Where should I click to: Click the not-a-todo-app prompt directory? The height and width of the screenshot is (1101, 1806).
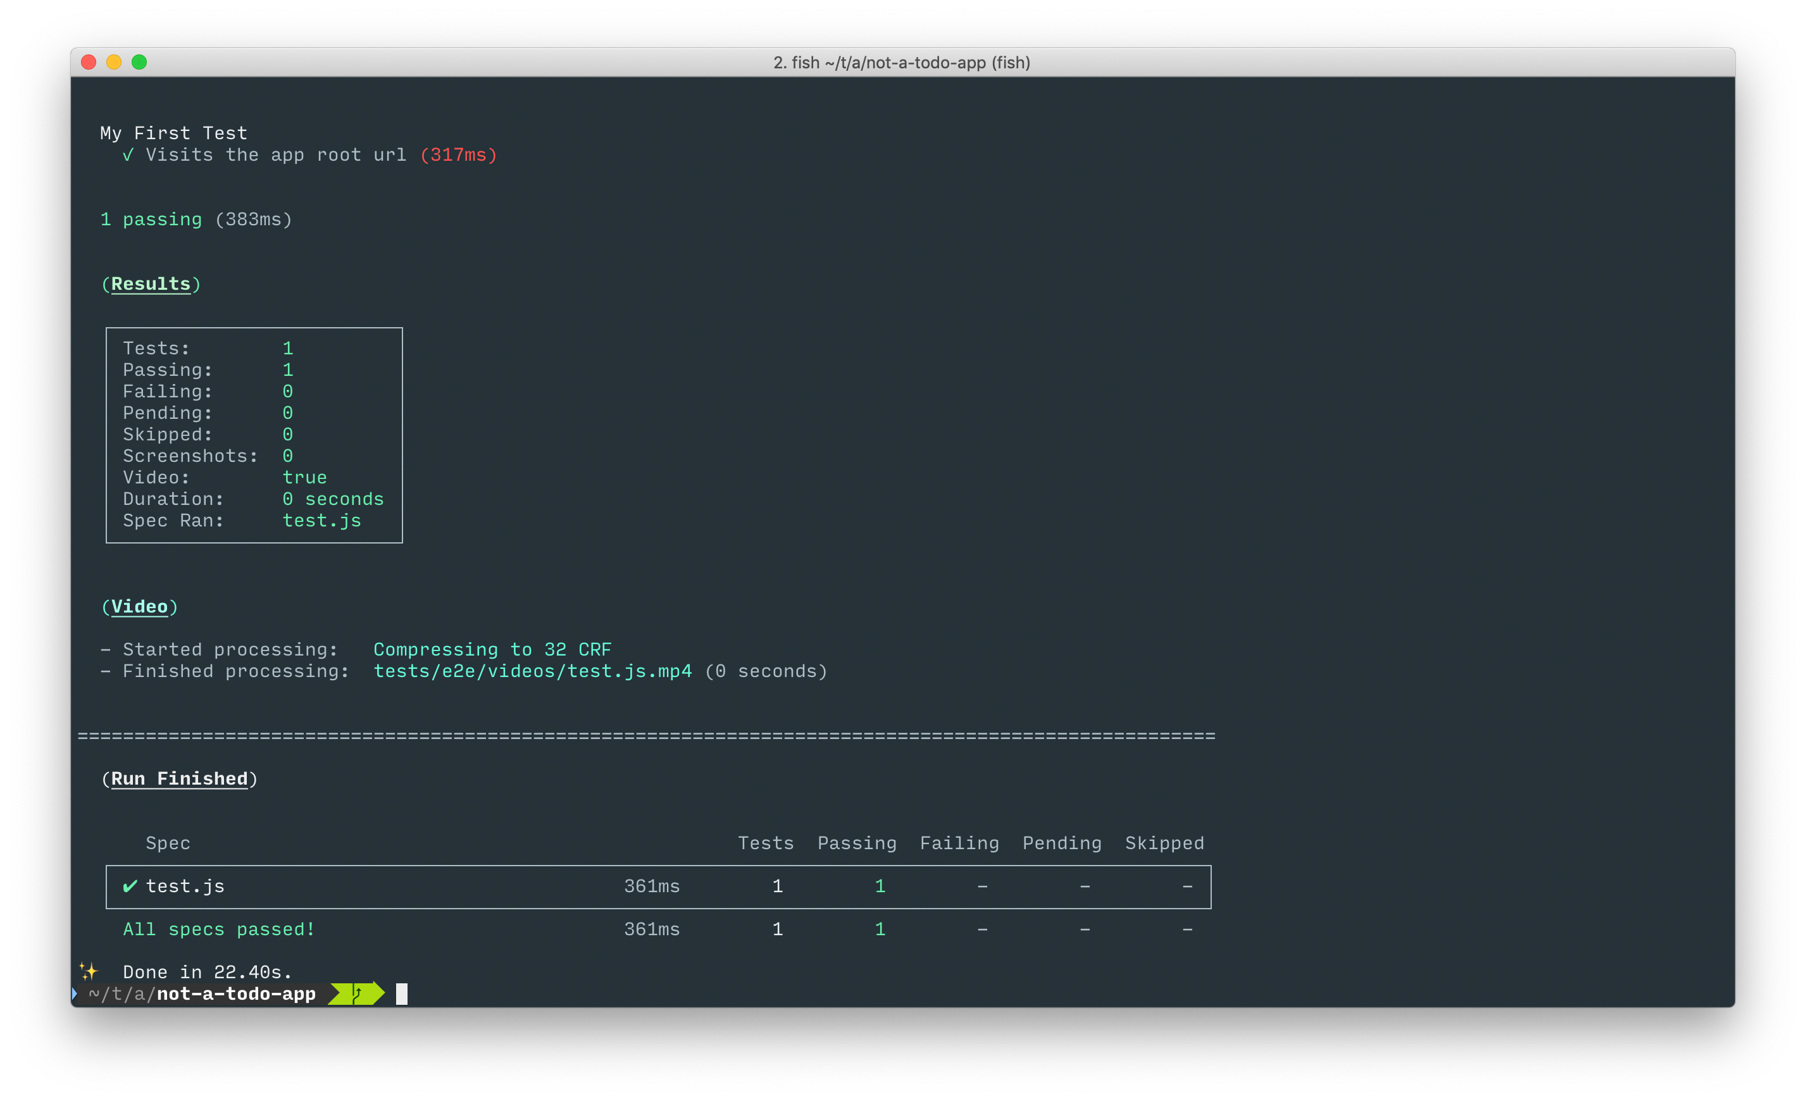tap(236, 994)
